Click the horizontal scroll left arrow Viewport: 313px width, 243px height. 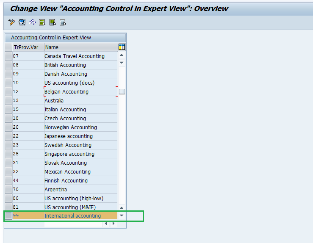[x=106, y=224]
